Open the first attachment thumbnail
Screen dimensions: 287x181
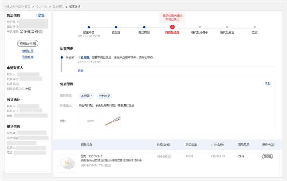(x=88, y=121)
